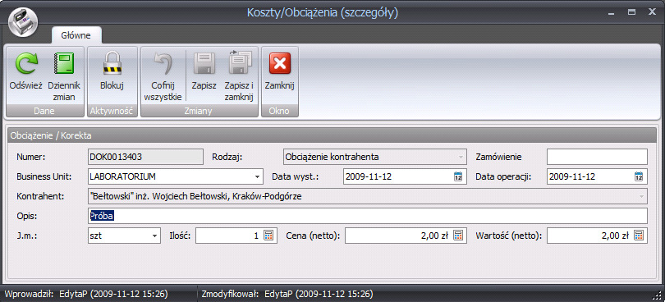Expand the J.m. unit dropdown

(x=155, y=236)
